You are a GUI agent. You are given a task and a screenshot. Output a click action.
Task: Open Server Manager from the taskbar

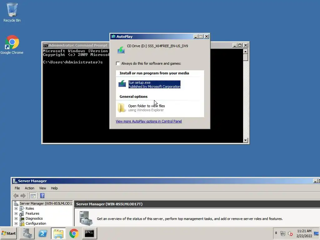tap(27, 233)
